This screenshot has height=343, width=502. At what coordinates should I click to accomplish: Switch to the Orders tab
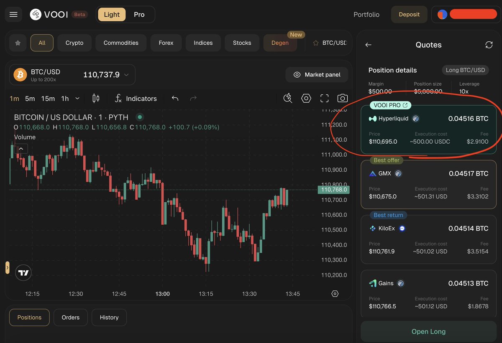tap(70, 317)
